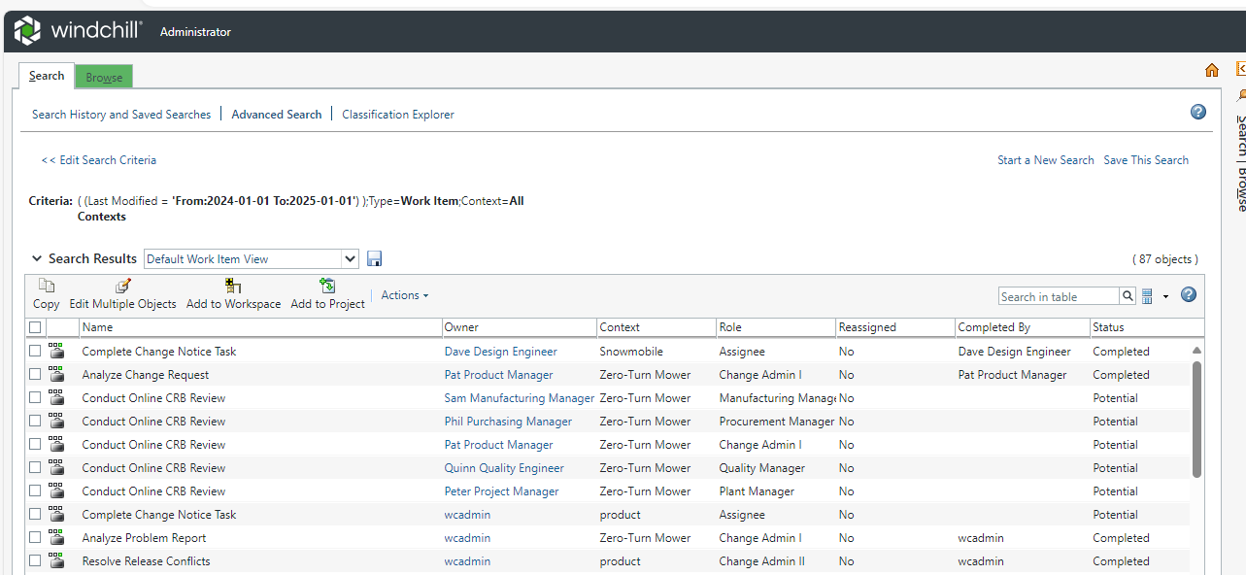Collapse the Search Results section

click(37, 257)
